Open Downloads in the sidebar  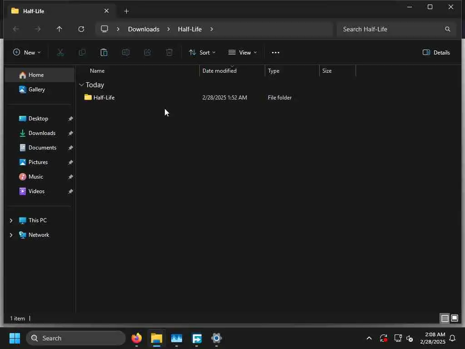(x=40, y=133)
